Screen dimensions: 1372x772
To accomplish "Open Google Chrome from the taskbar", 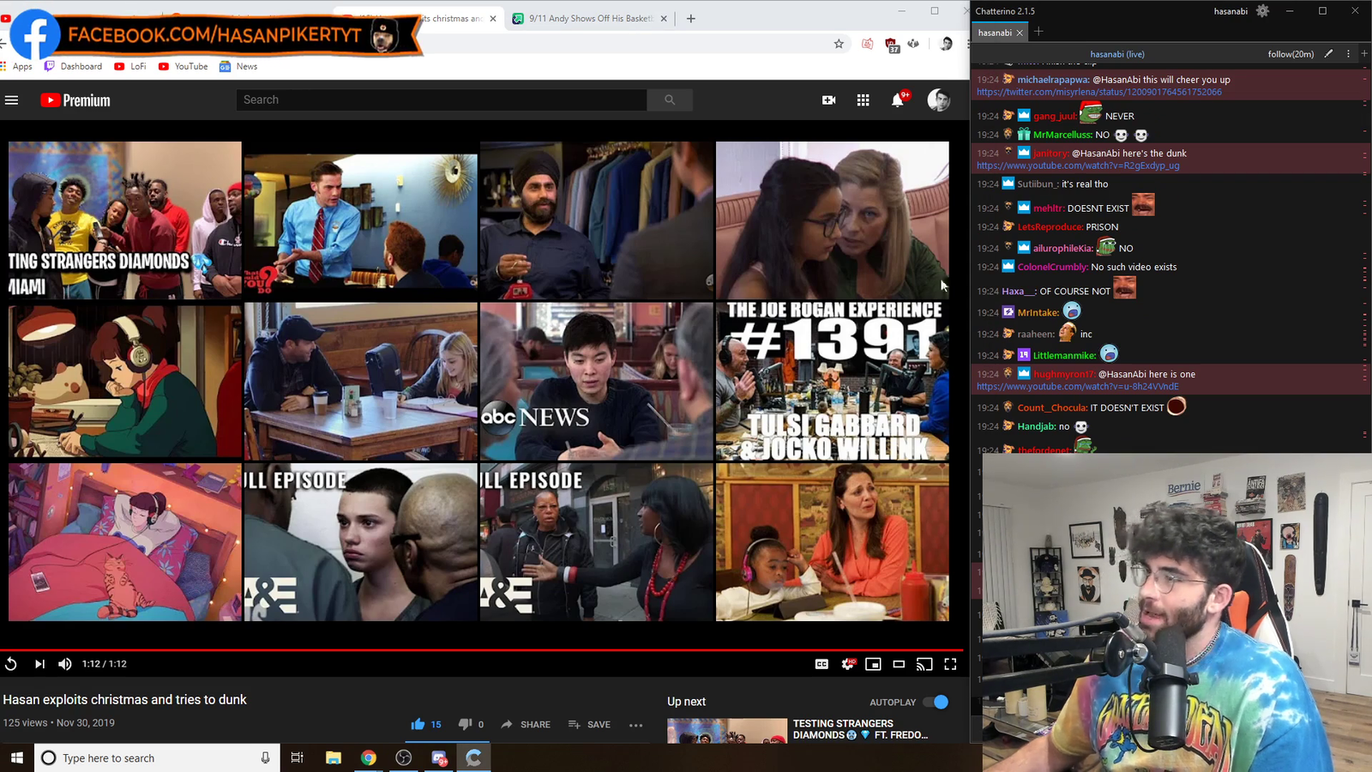I will pyautogui.click(x=369, y=757).
